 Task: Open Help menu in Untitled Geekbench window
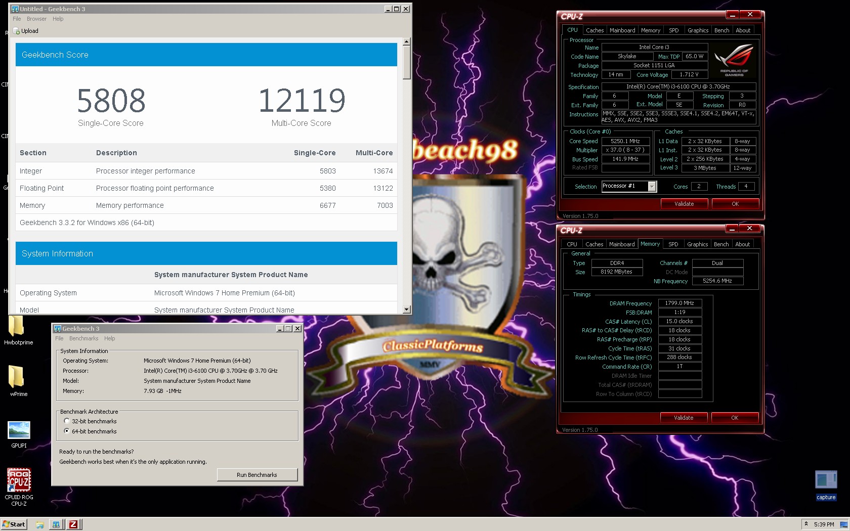pos(58,19)
